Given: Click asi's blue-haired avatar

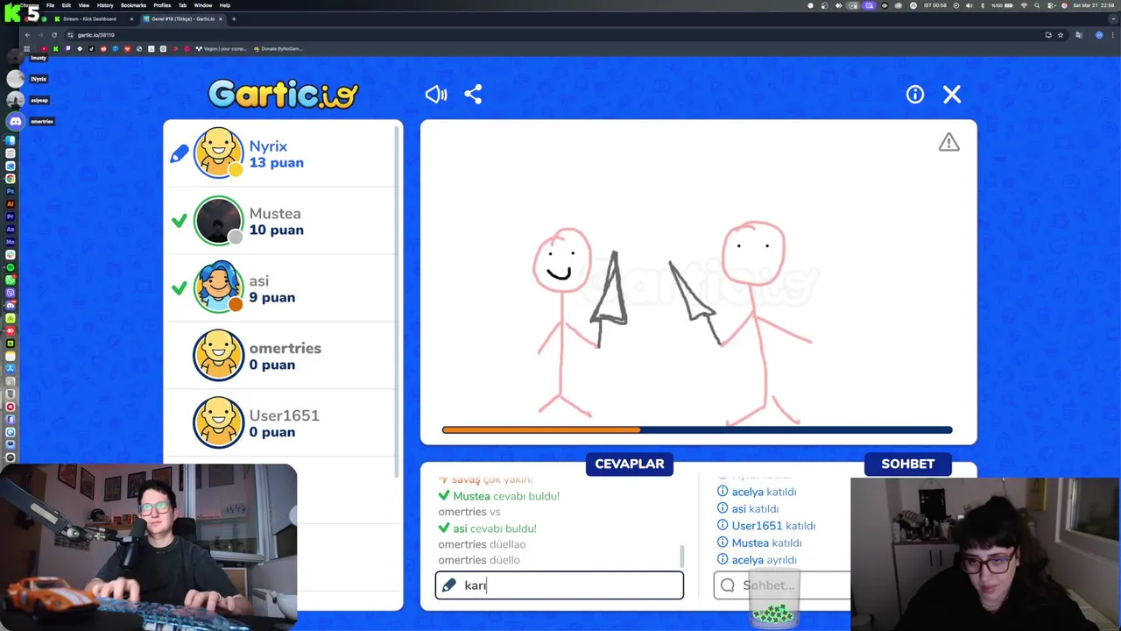Looking at the screenshot, I should (218, 287).
